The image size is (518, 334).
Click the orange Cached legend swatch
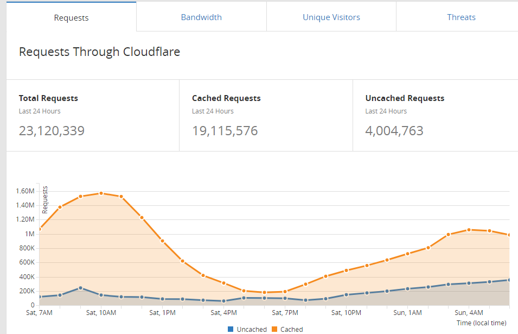click(x=274, y=329)
